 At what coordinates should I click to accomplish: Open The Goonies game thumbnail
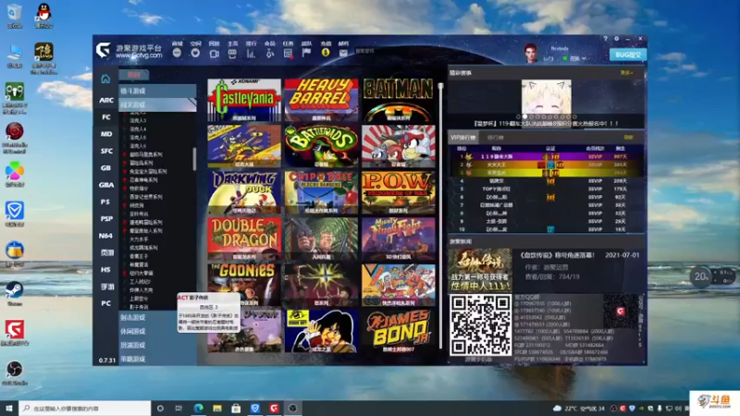(244, 285)
